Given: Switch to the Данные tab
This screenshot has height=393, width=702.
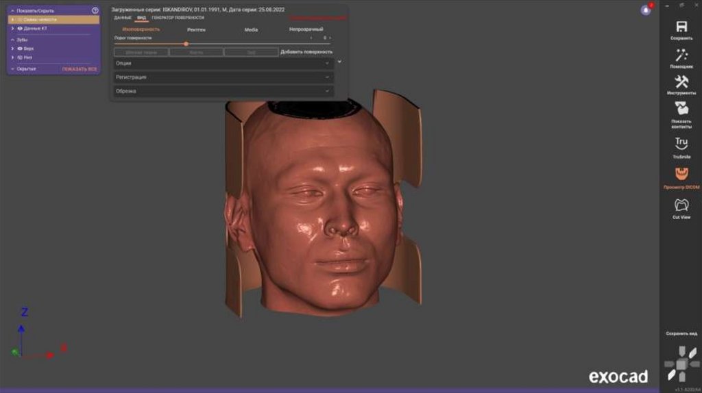Looking at the screenshot, I should pyautogui.click(x=123, y=18).
